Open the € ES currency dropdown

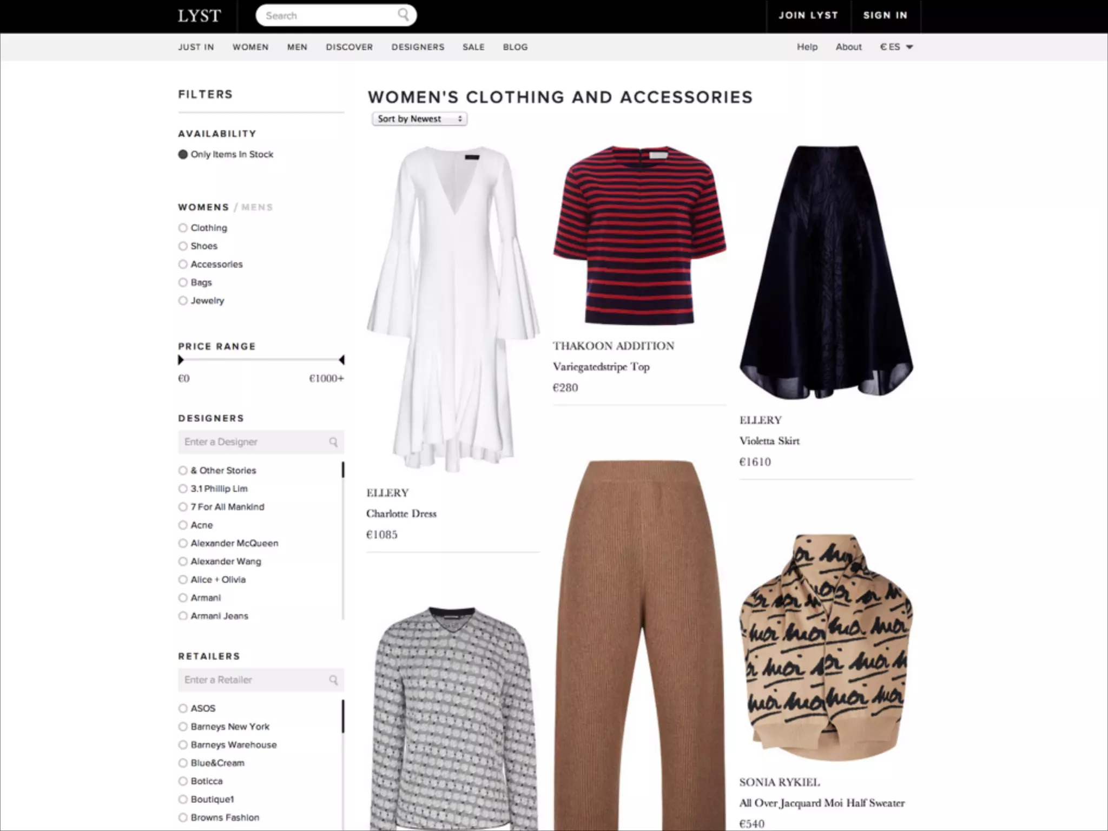(896, 47)
